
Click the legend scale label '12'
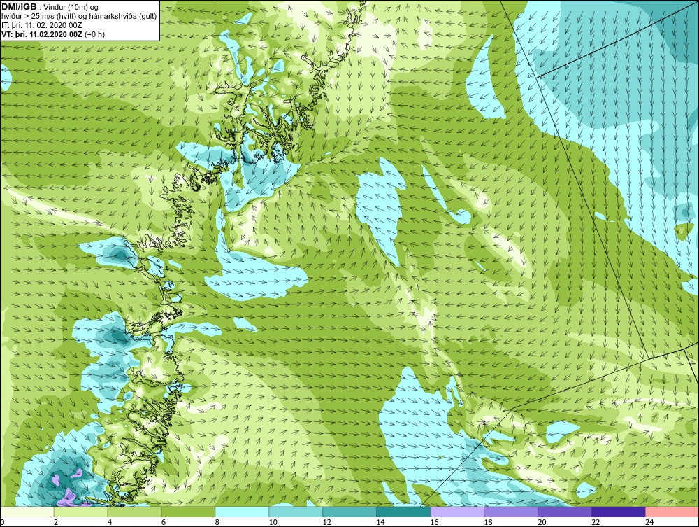[x=326, y=522]
